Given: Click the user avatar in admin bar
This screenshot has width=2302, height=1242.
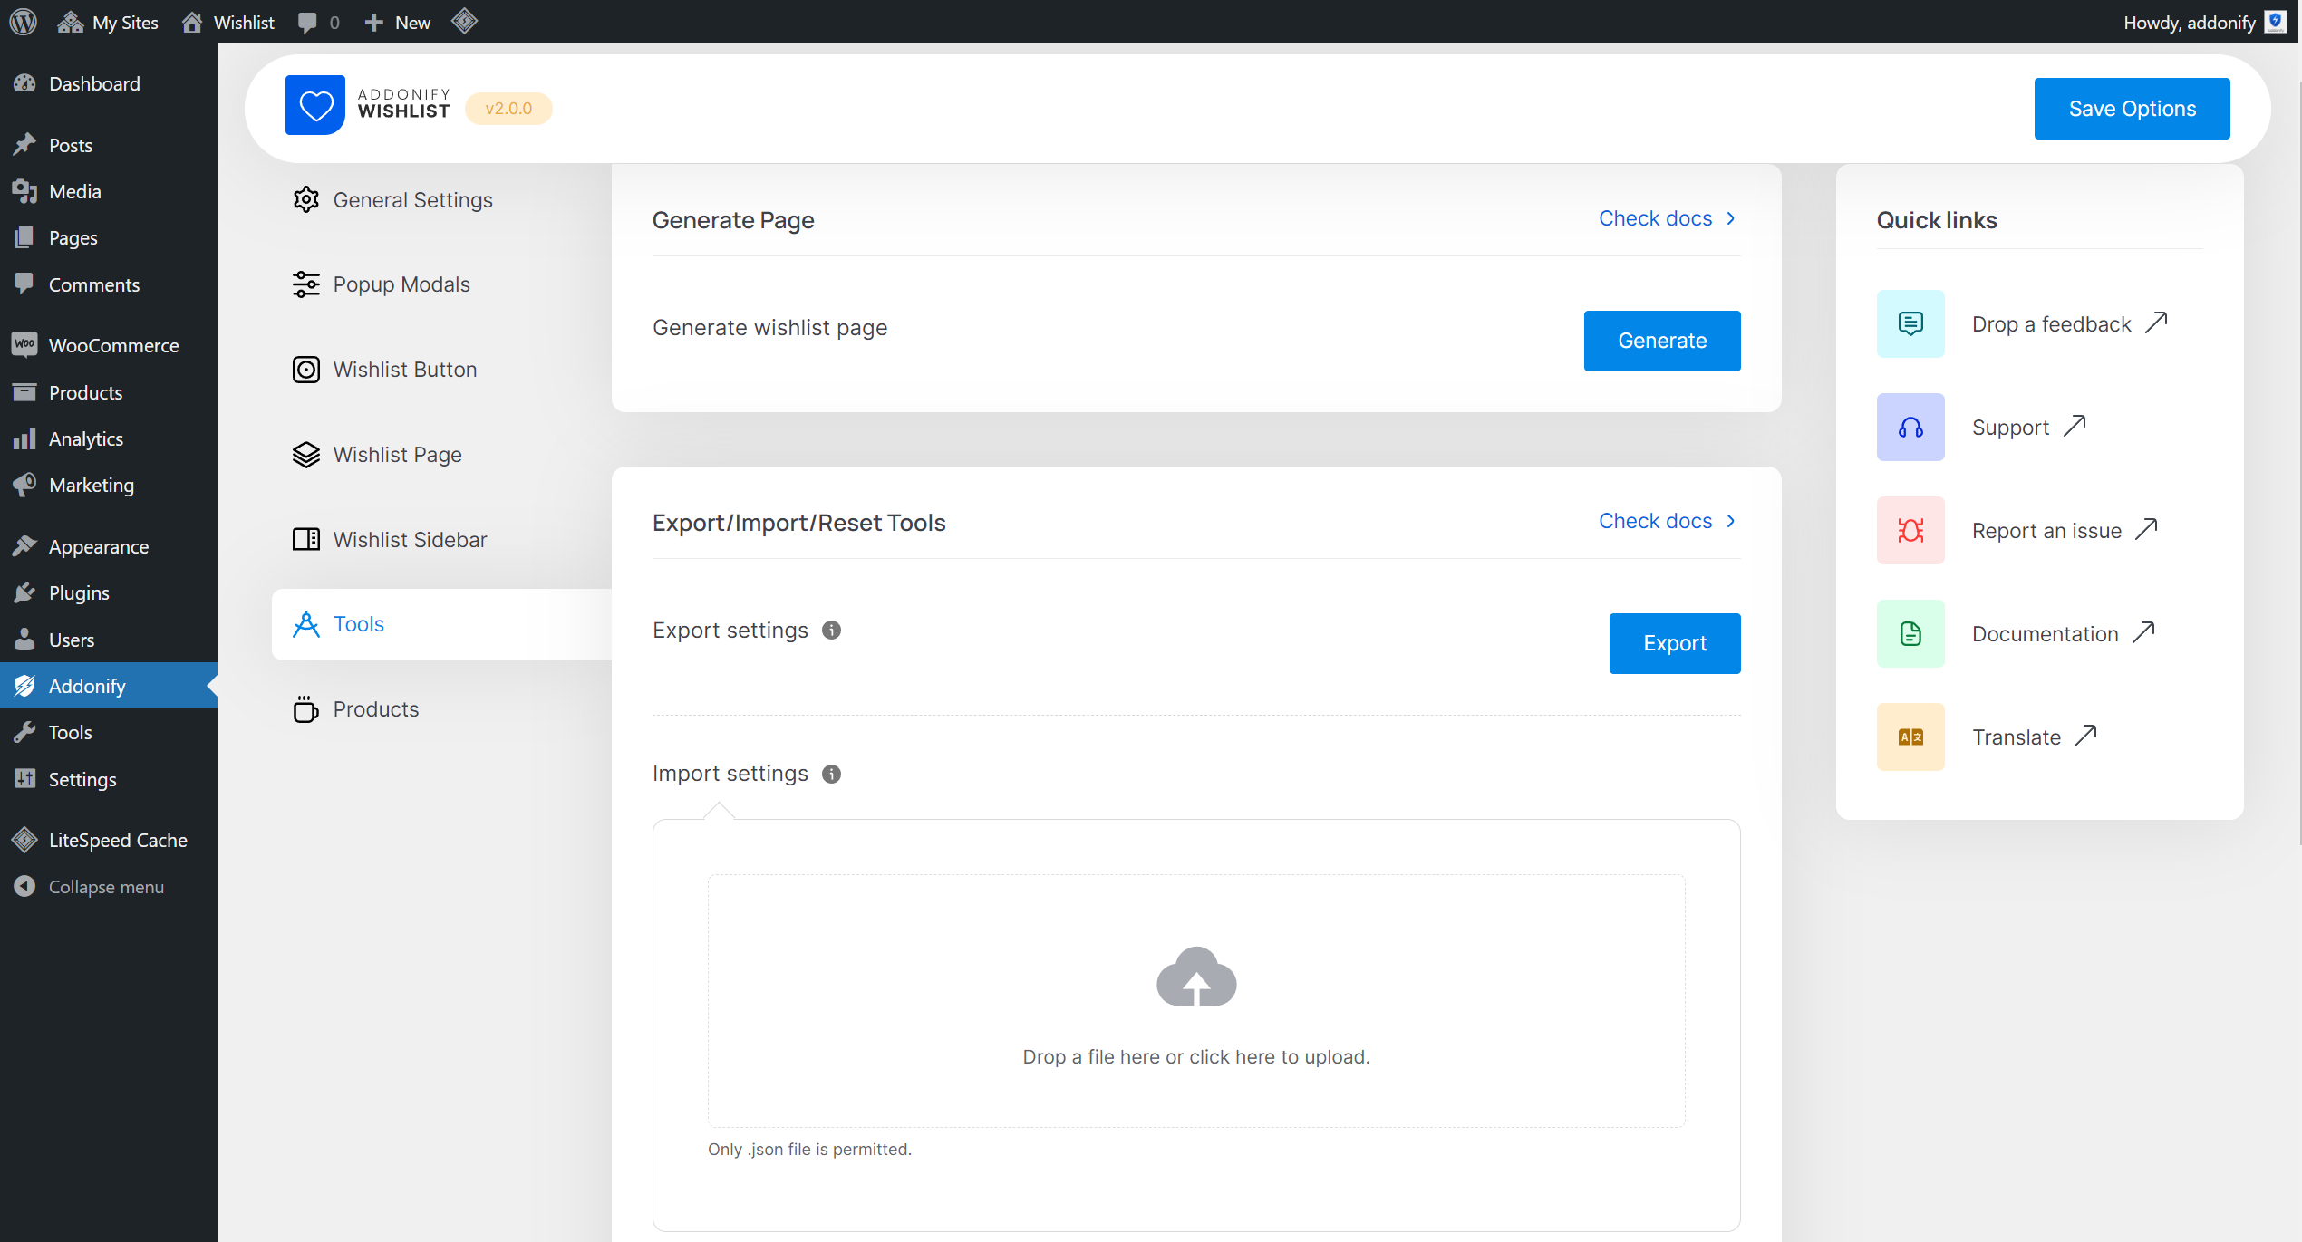Looking at the screenshot, I should pyautogui.click(x=2275, y=22).
